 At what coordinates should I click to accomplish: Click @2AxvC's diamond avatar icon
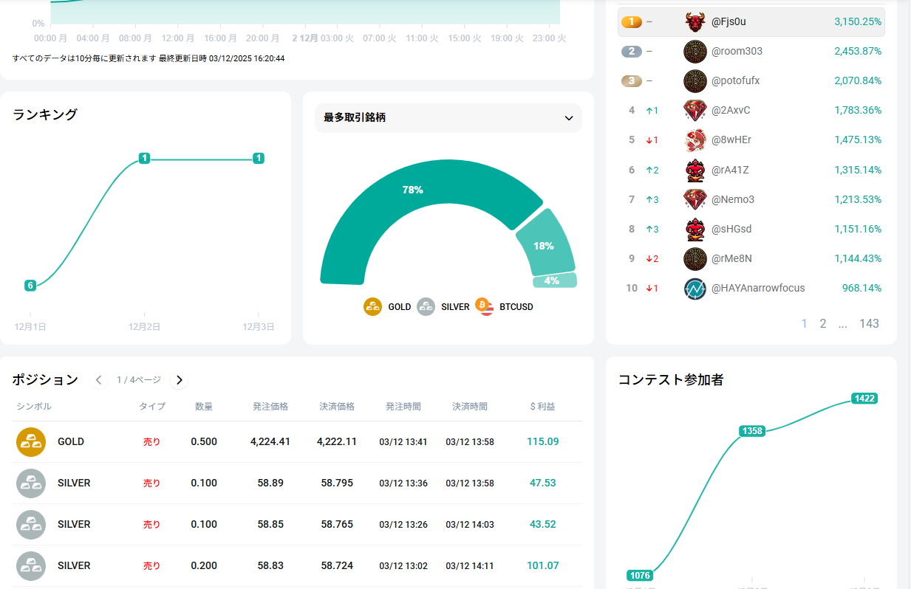pyautogui.click(x=695, y=111)
